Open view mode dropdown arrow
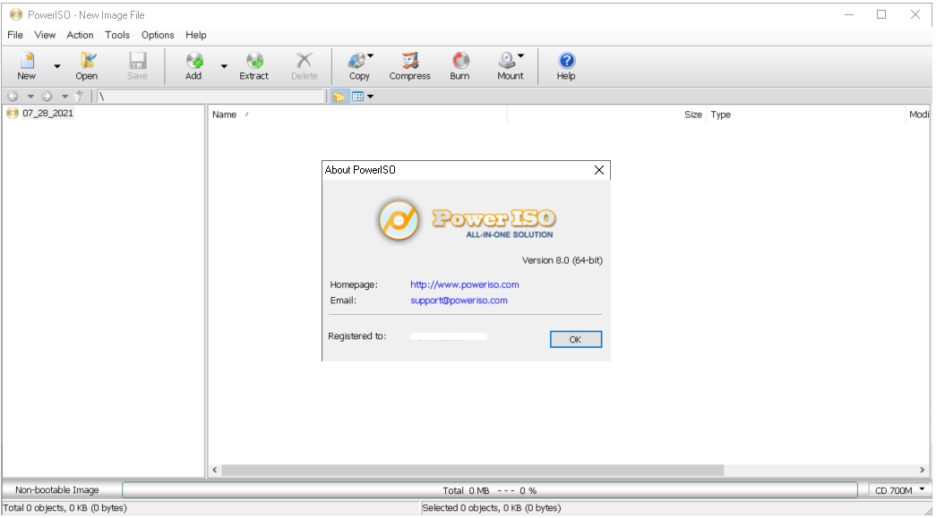Screen dimensions: 936x518 click(371, 97)
